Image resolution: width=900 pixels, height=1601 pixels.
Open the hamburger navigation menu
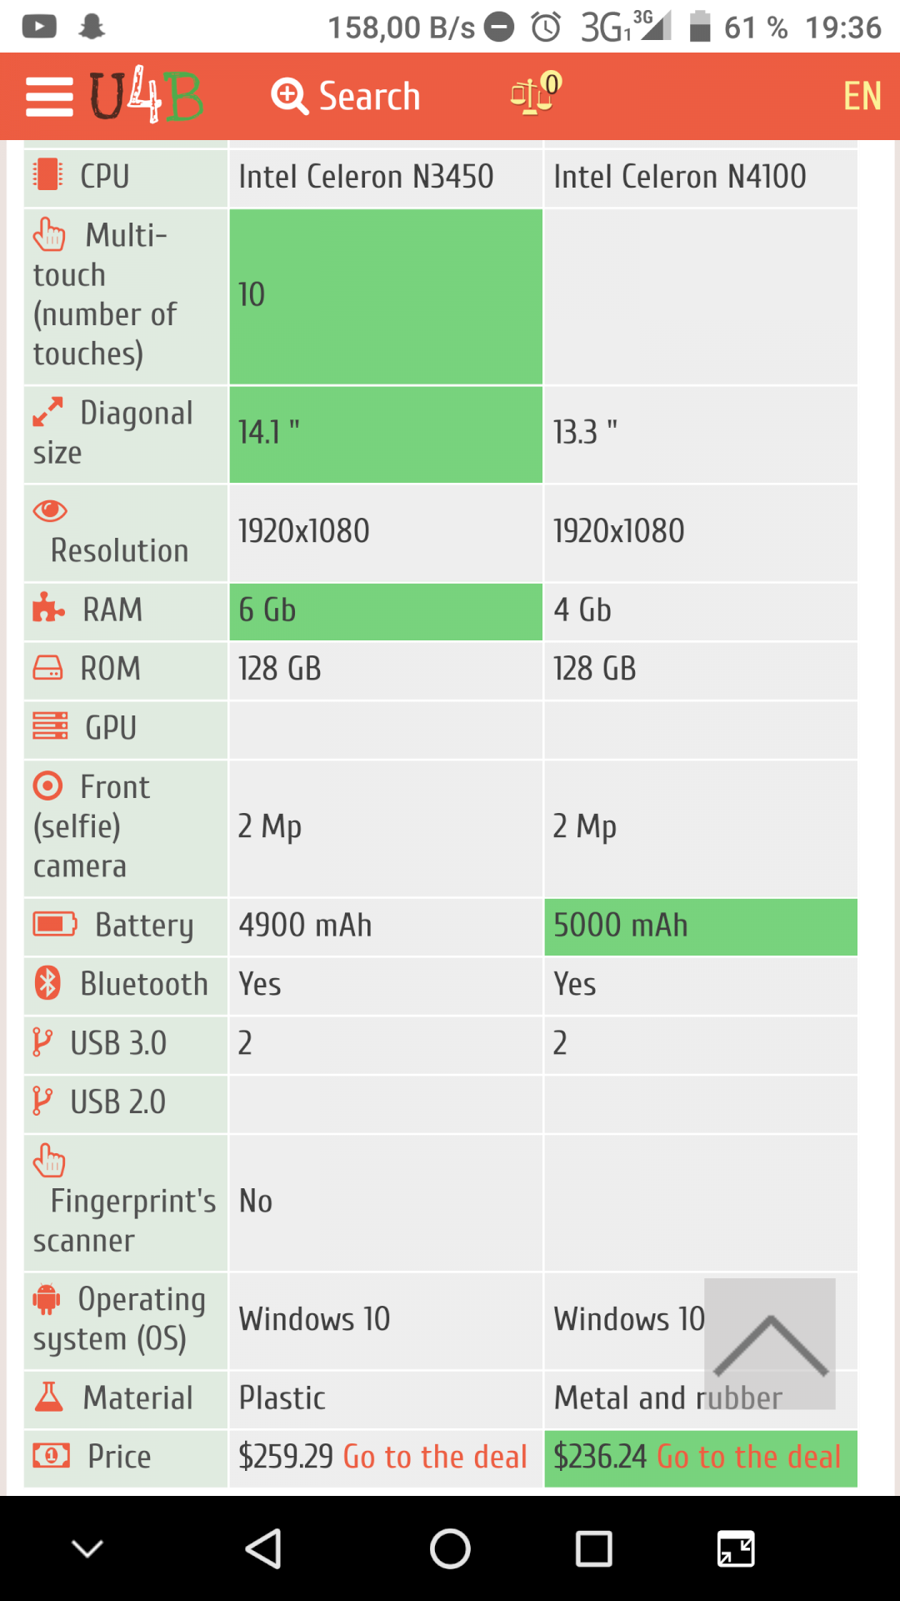click(47, 94)
